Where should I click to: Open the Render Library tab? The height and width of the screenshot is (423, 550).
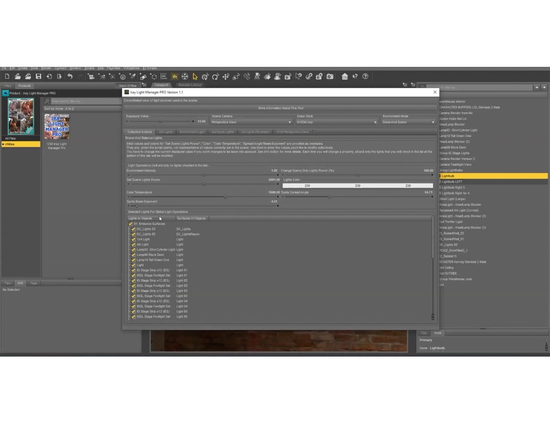(190, 85)
